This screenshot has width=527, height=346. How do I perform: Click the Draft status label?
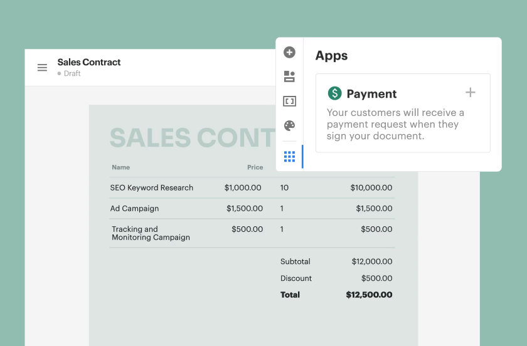[x=72, y=73]
